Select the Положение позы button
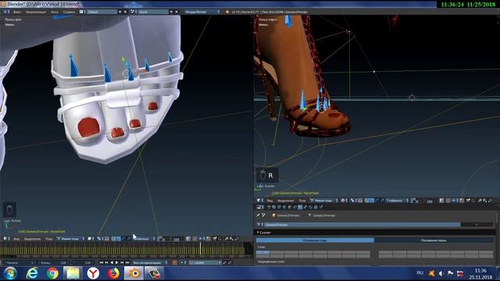This screenshot has height=281, width=500. click(x=315, y=240)
